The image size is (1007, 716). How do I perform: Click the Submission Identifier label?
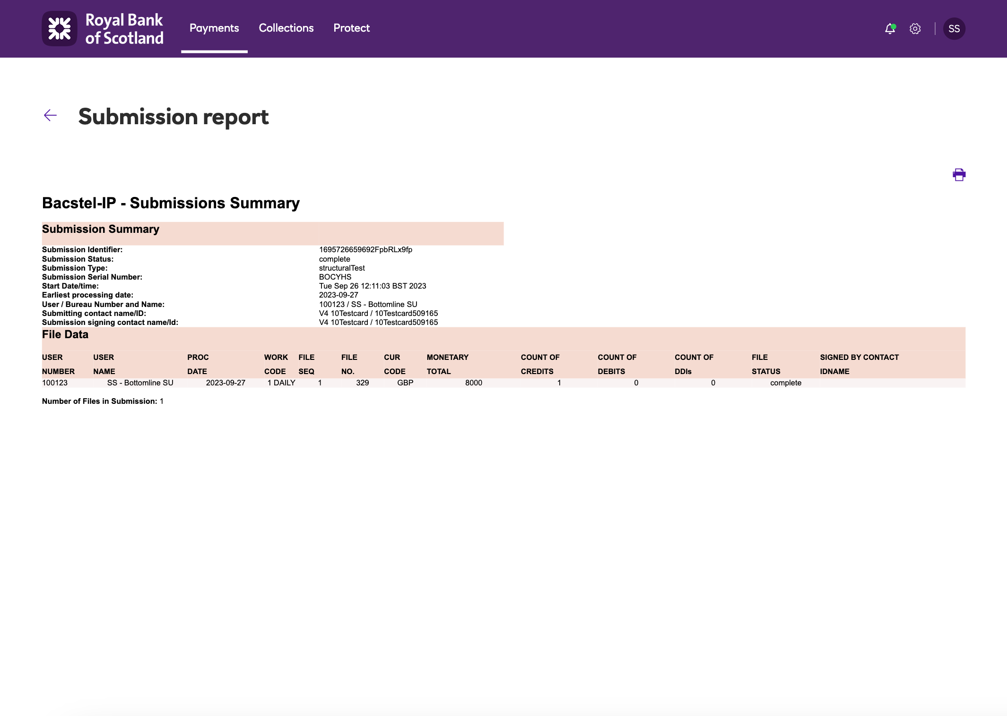(82, 249)
